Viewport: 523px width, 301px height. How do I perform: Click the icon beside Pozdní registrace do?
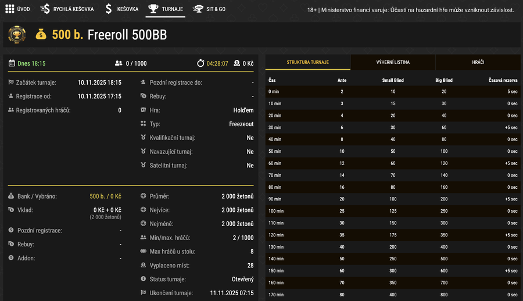pyautogui.click(x=143, y=82)
